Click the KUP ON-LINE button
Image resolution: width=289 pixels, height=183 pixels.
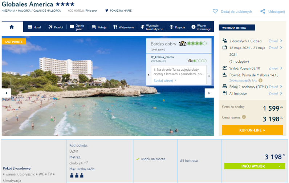tap(252, 130)
